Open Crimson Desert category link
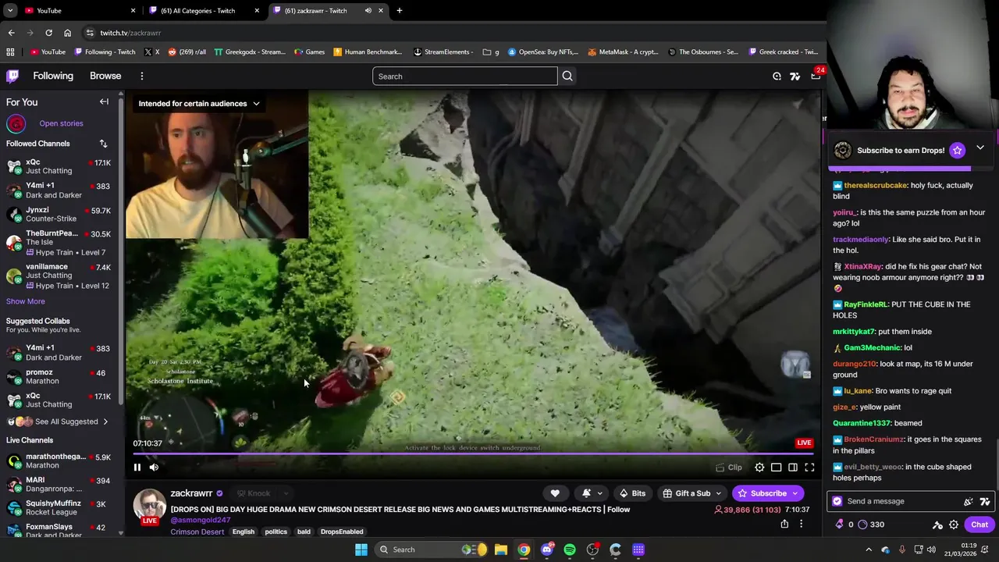Screen dimensions: 999x562 point(197,532)
